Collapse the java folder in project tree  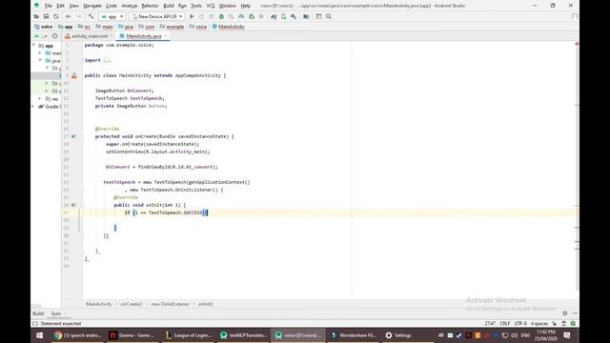pyautogui.click(x=40, y=60)
